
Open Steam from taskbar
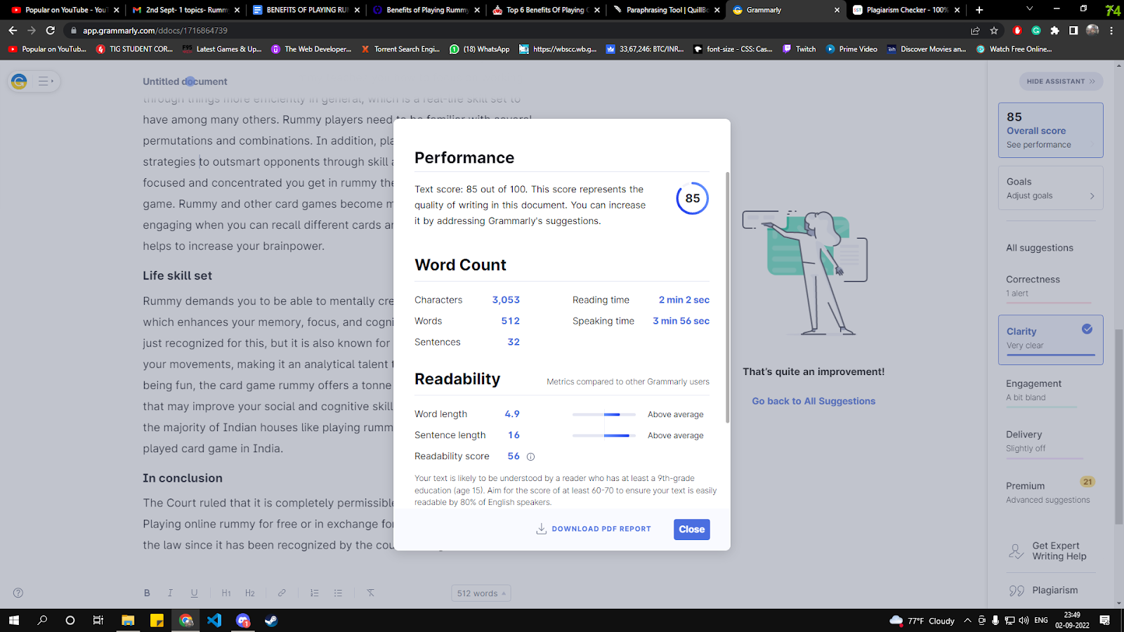(271, 620)
